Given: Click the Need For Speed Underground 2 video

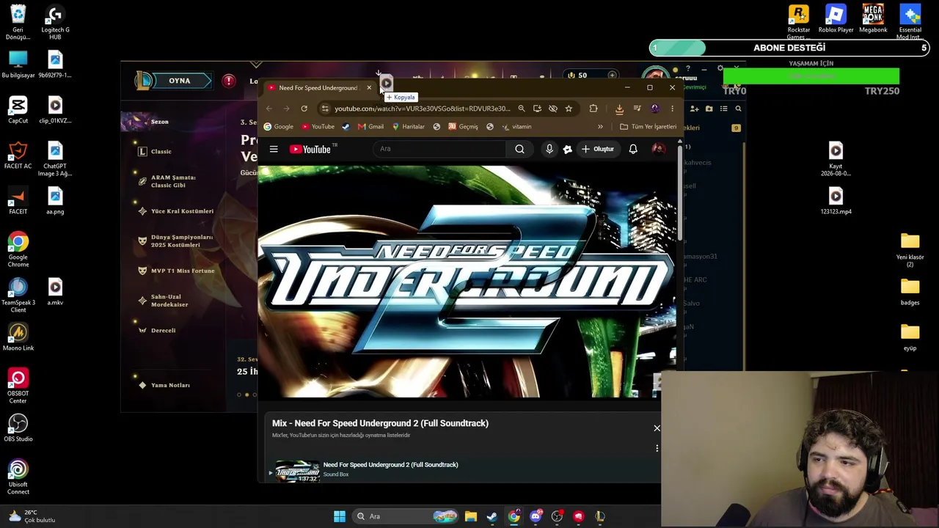Looking at the screenshot, I should (x=467, y=282).
